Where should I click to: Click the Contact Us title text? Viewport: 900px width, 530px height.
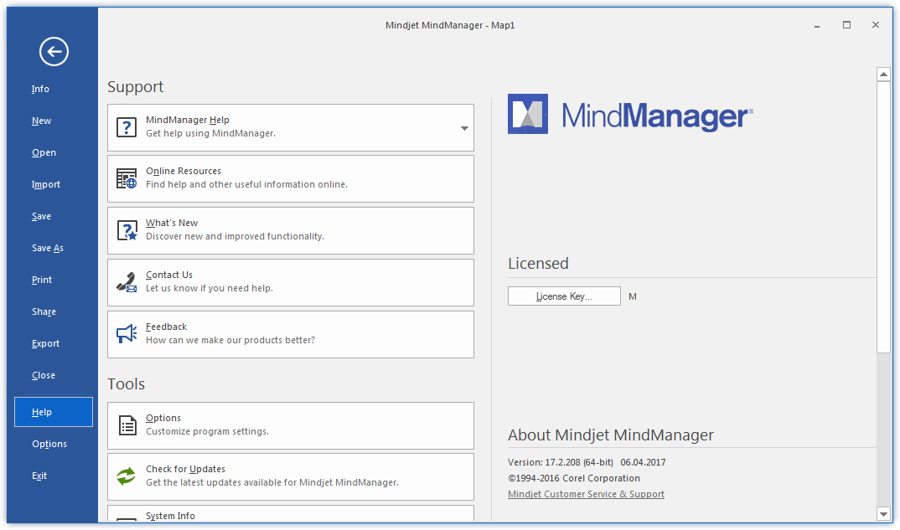[169, 275]
